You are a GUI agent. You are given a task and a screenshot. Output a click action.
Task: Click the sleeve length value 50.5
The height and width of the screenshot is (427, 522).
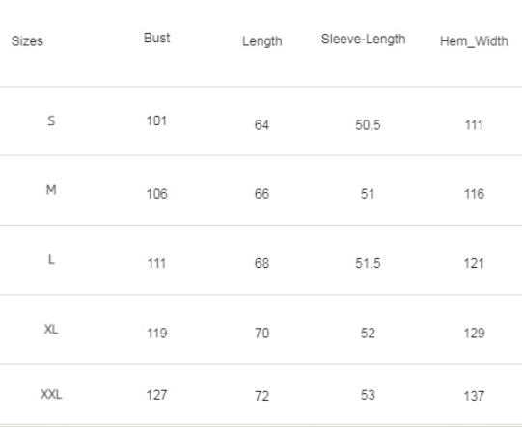point(368,125)
